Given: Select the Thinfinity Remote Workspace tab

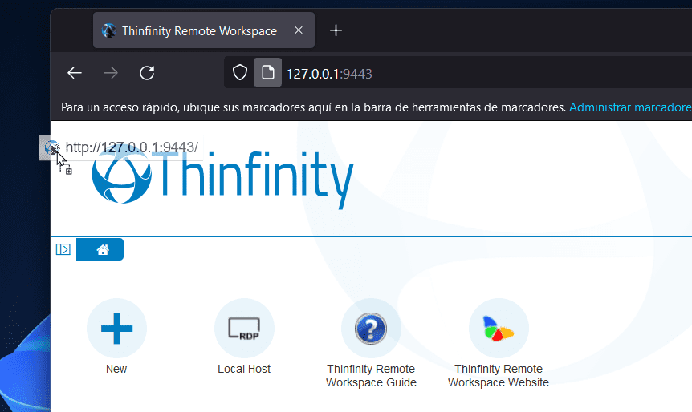Looking at the screenshot, I should coord(203,30).
